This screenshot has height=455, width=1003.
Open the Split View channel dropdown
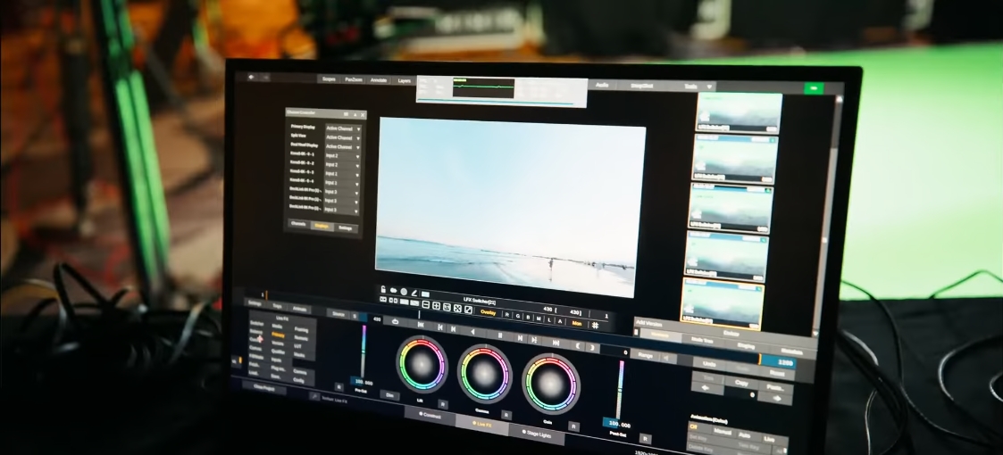343,137
